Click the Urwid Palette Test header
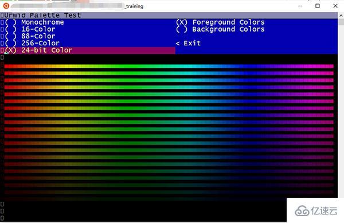Image resolution: width=344 pixels, height=223 pixels. pyautogui.click(x=42, y=15)
